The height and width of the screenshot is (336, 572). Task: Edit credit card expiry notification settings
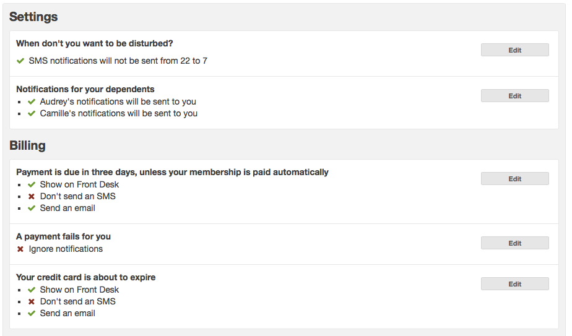(x=514, y=284)
